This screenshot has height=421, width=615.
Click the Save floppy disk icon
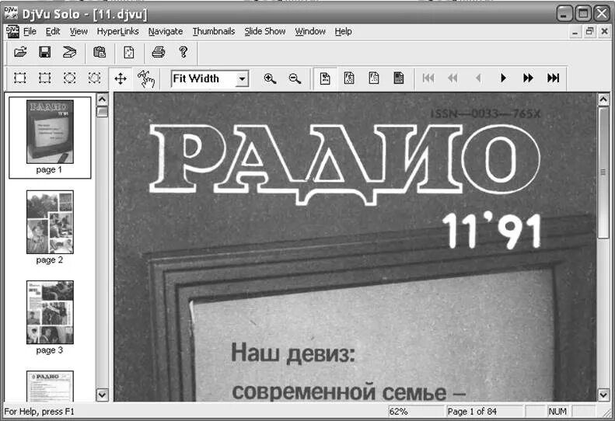click(45, 52)
